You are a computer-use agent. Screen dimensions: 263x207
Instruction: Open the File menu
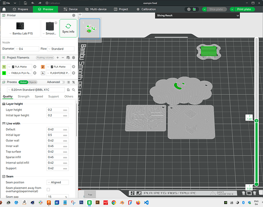pyautogui.click(x=6, y=3)
